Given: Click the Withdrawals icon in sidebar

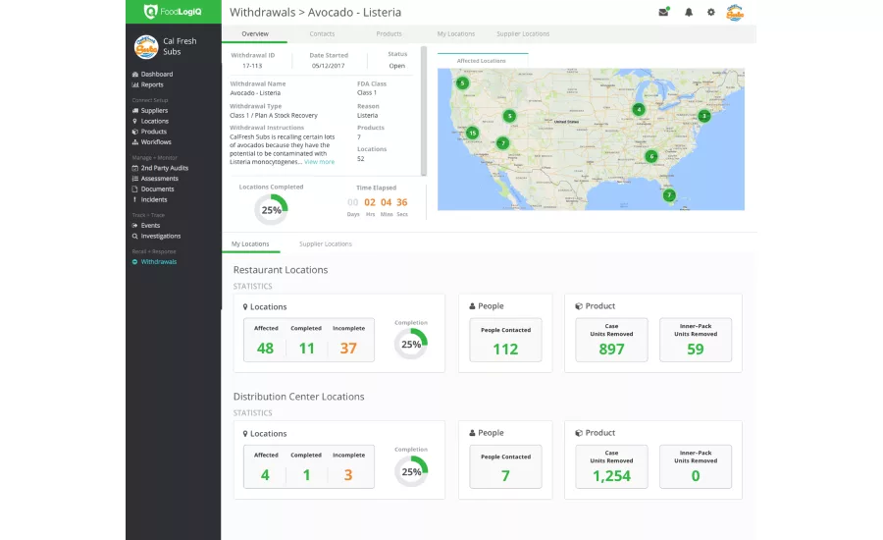Looking at the screenshot, I should tap(135, 262).
